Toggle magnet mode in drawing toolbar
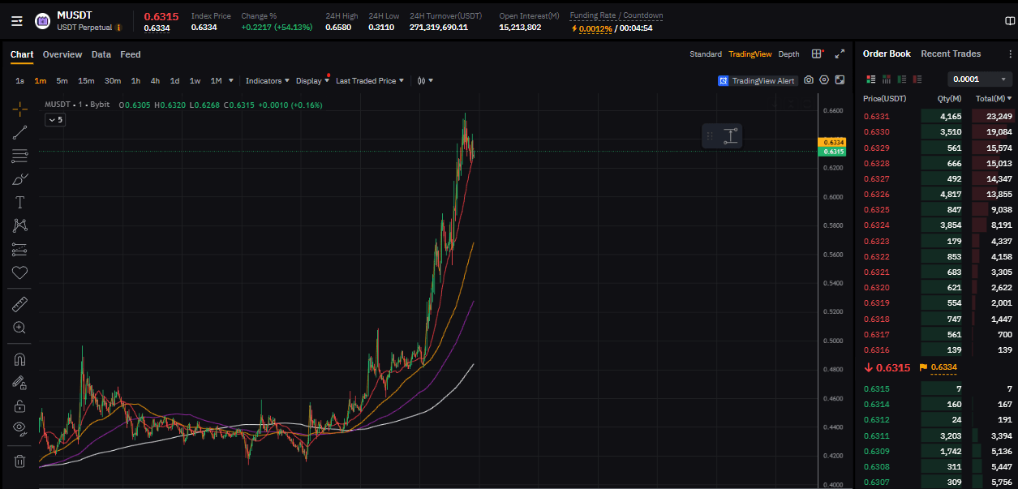The height and width of the screenshot is (489, 1018). (x=19, y=359)
